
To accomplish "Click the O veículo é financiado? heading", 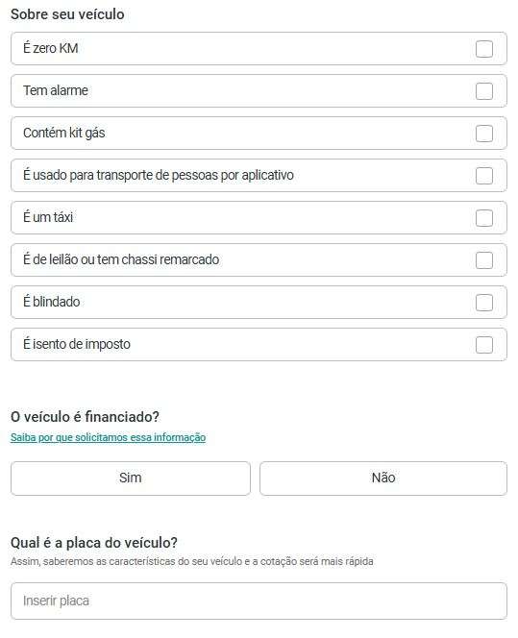I will [x=85, y=417].
